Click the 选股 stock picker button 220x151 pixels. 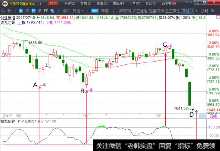click(95, 11)
